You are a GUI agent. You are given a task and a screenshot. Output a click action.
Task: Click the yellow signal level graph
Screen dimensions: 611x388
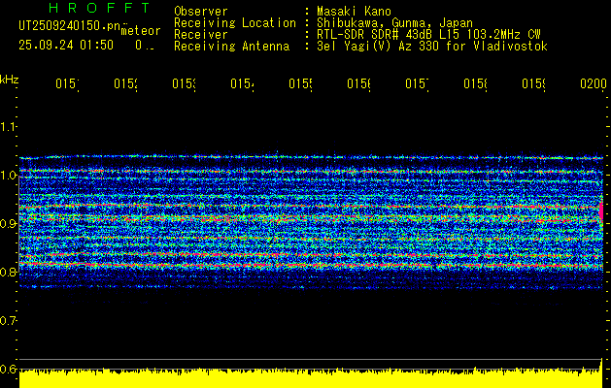pos(311,377)
